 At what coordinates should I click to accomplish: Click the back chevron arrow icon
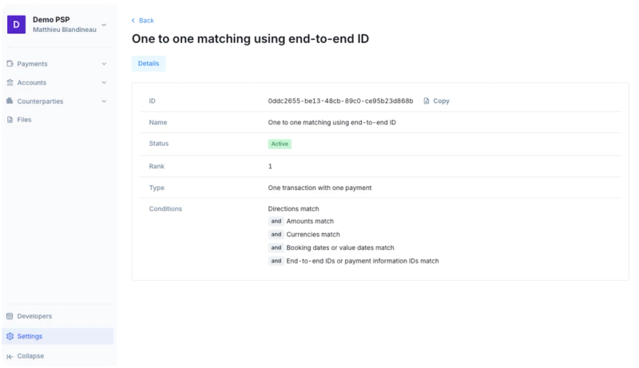click(133, 20)
